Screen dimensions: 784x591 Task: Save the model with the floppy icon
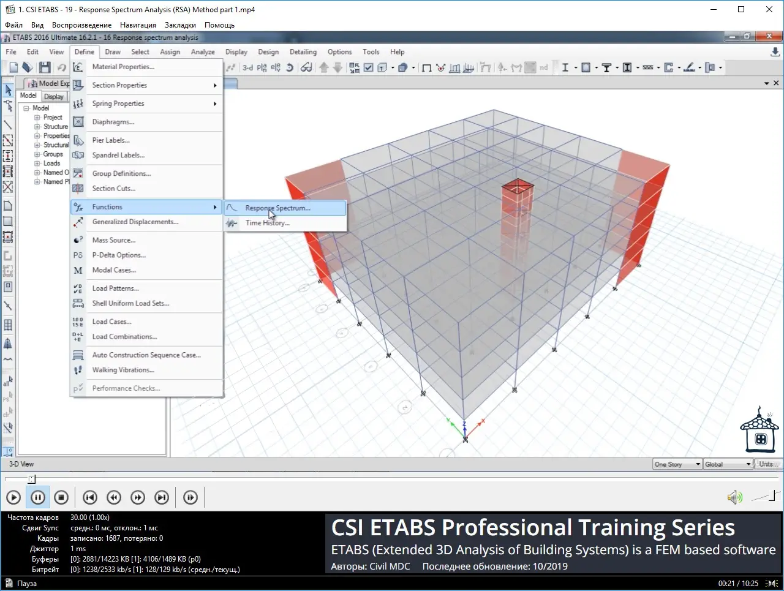[x=45, y=67]
